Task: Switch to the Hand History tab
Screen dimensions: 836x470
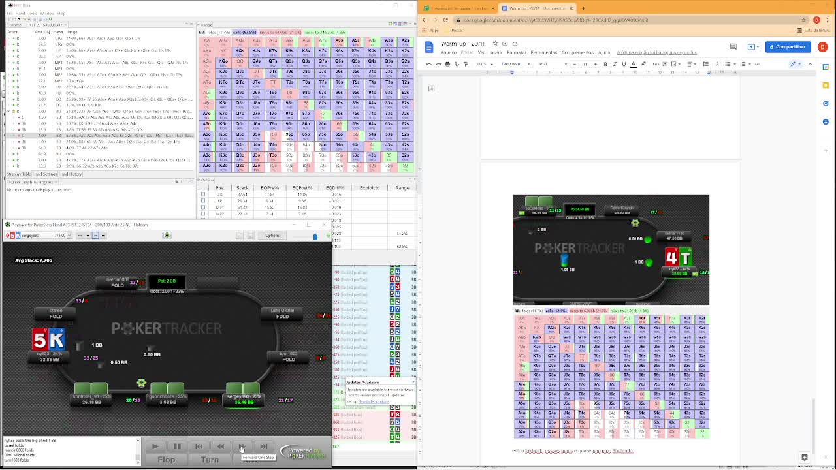Action: 71,174
